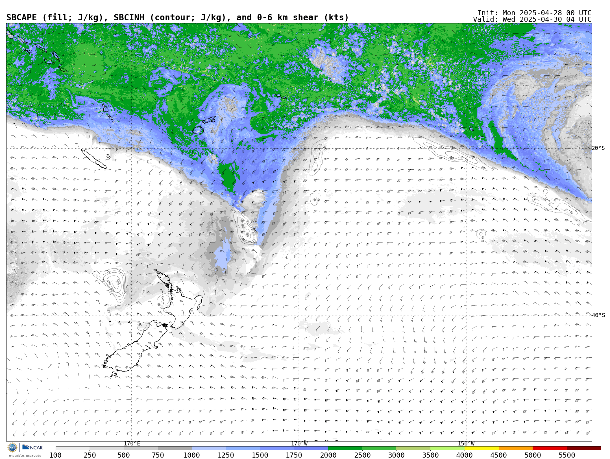Click the NSF logo icon
This screenshot has width=610, height=459.
tap(12, 447)
